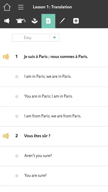Open the plus extras tab

click(76, 21)
